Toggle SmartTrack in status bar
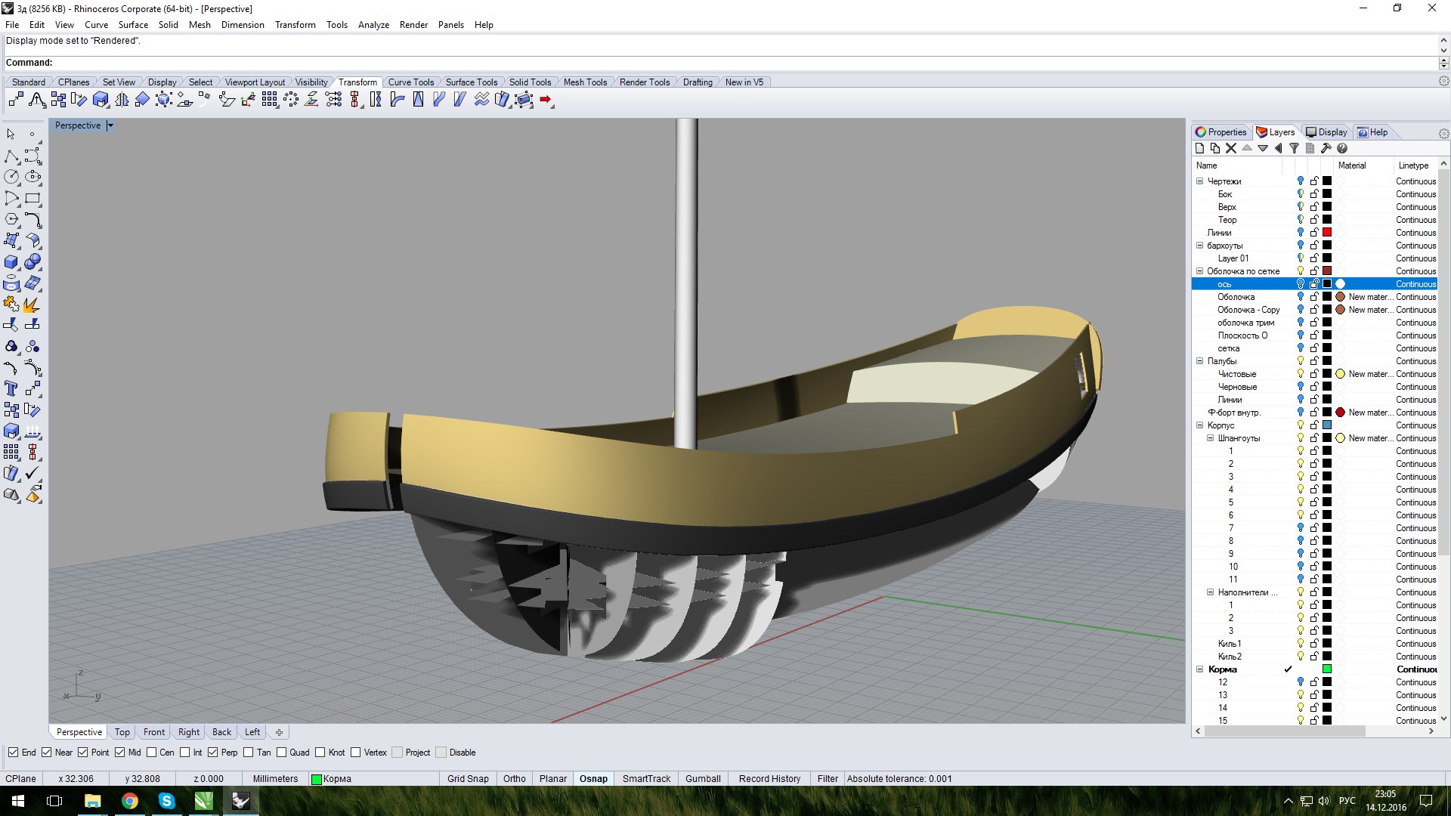The image size is (1451, 816). tap(646, 779)
